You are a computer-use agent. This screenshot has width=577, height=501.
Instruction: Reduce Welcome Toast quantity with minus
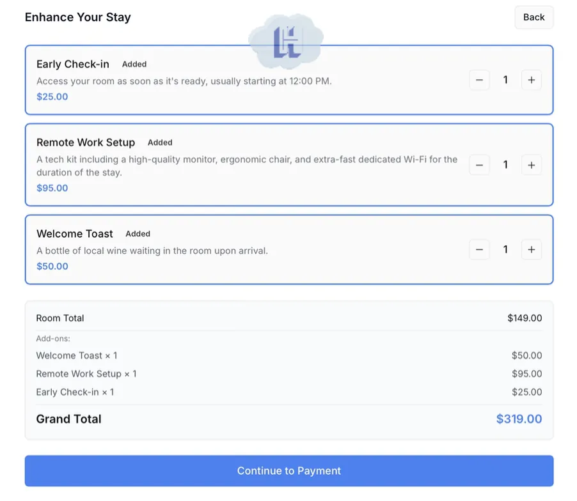pos(479,250)
